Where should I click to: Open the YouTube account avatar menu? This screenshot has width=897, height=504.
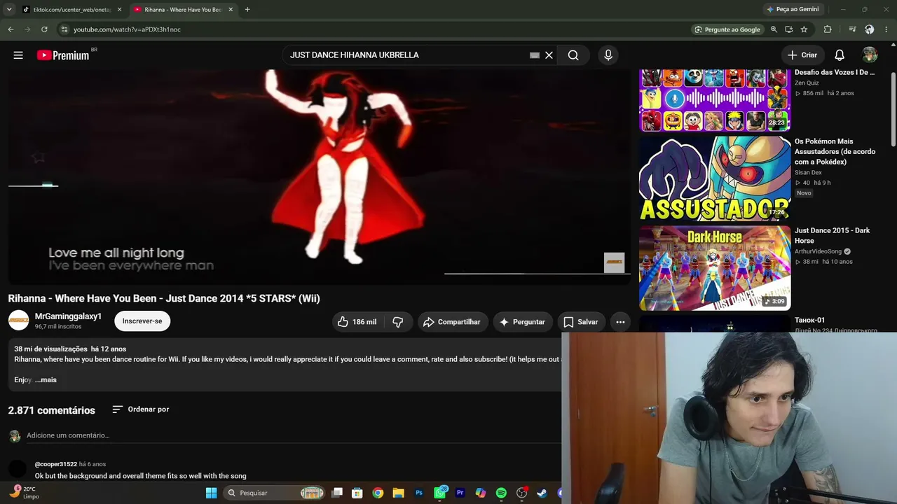(870, 55)
